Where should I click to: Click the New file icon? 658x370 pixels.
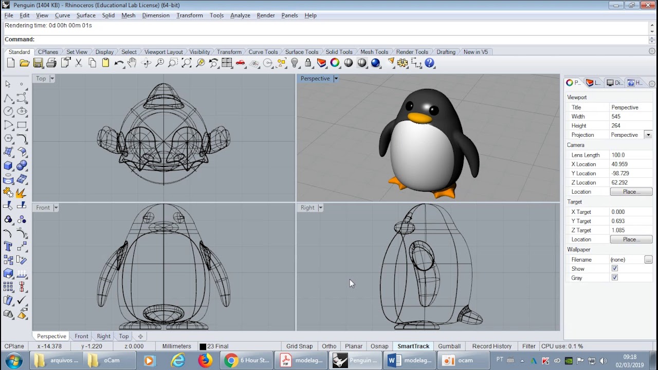(x=11, y=63)
